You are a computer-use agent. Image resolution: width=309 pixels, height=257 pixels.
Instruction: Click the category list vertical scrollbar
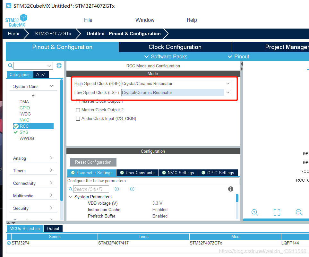click(x=62, y=140)
